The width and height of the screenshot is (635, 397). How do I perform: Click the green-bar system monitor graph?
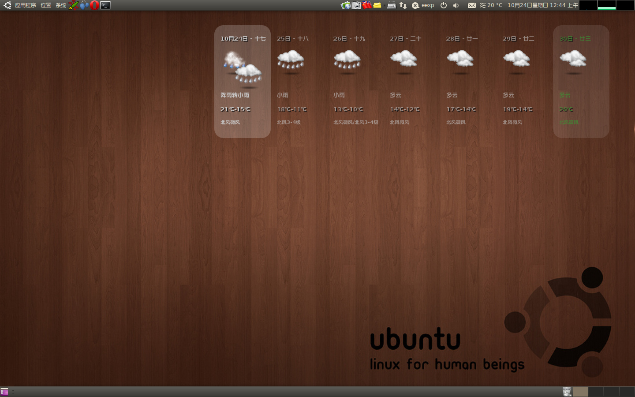[607, 5]
